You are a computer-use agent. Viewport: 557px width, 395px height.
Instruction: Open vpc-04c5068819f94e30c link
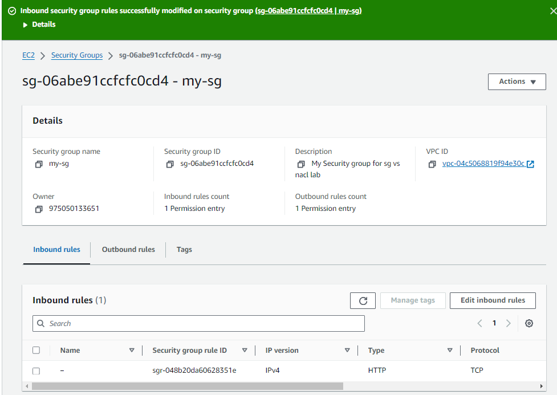pos(483,164)
